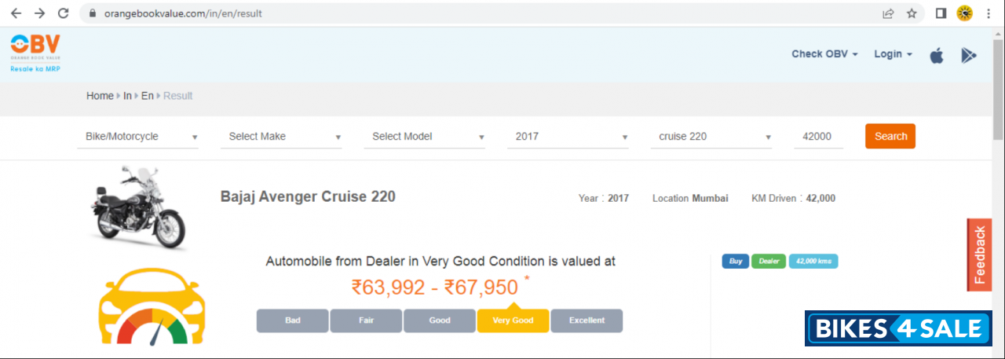Open the Check OBV menu
The height and width of the screenshot is (359, 1005).
pos(824,54)
